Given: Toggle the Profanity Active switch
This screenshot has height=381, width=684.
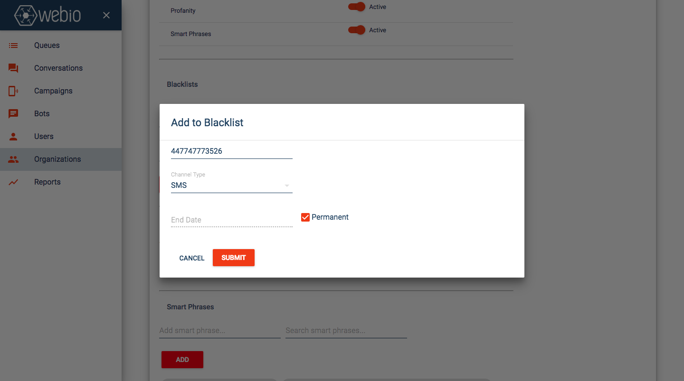Looking at the screenshot, I should [357, 7].
